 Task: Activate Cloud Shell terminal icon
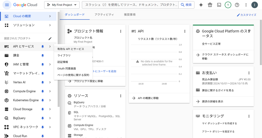(x=219, y=5)
